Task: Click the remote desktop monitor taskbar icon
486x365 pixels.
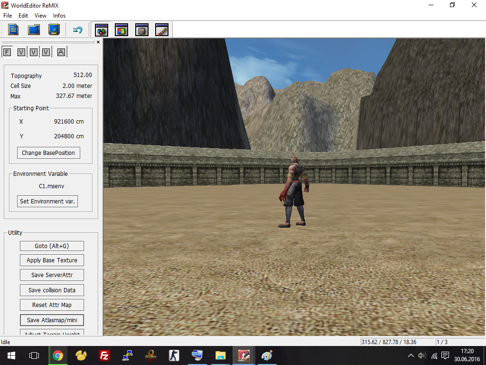Action: click(197, 355)
